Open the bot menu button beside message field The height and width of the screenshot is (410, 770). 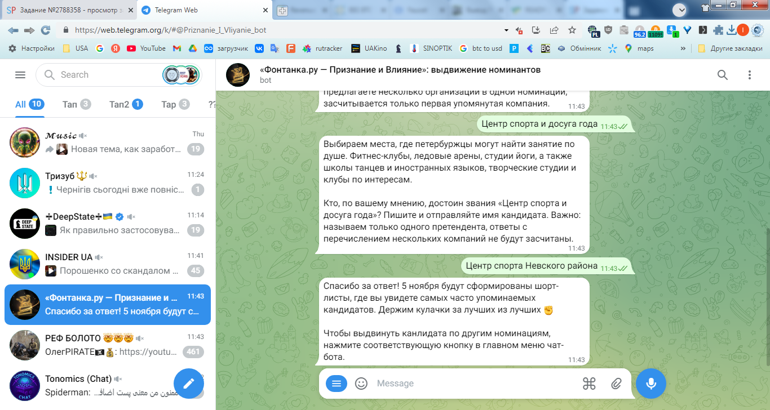coord(337,384)
